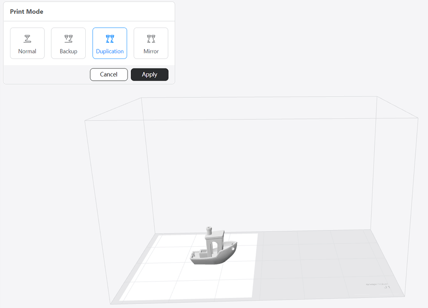Apply the selected print mode
Viewport: 428px width, 308px height.
[149, 74]
